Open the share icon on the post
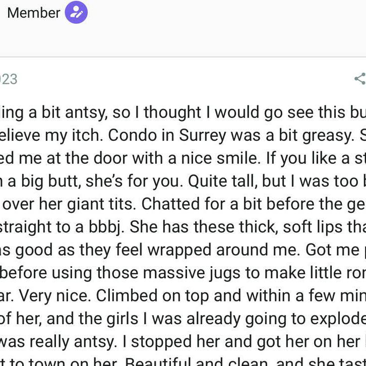 click(x=360, y=79)
